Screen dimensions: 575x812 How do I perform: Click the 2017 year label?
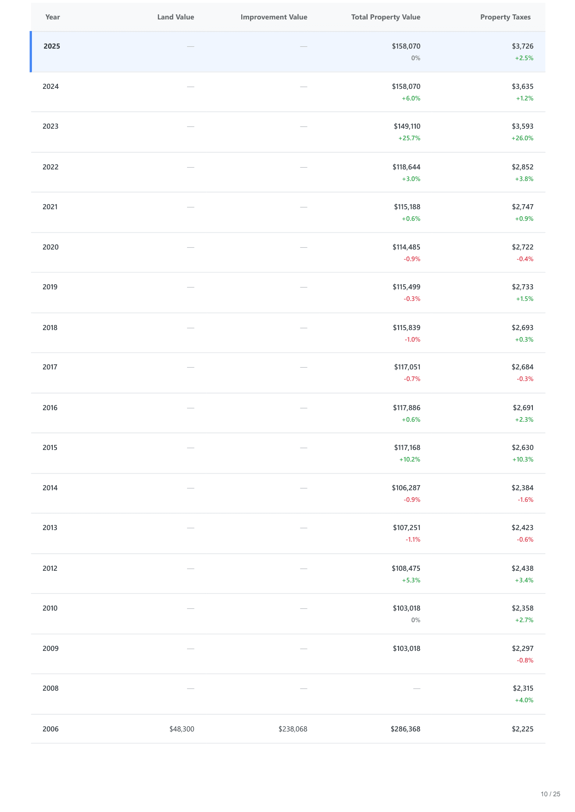50,367
